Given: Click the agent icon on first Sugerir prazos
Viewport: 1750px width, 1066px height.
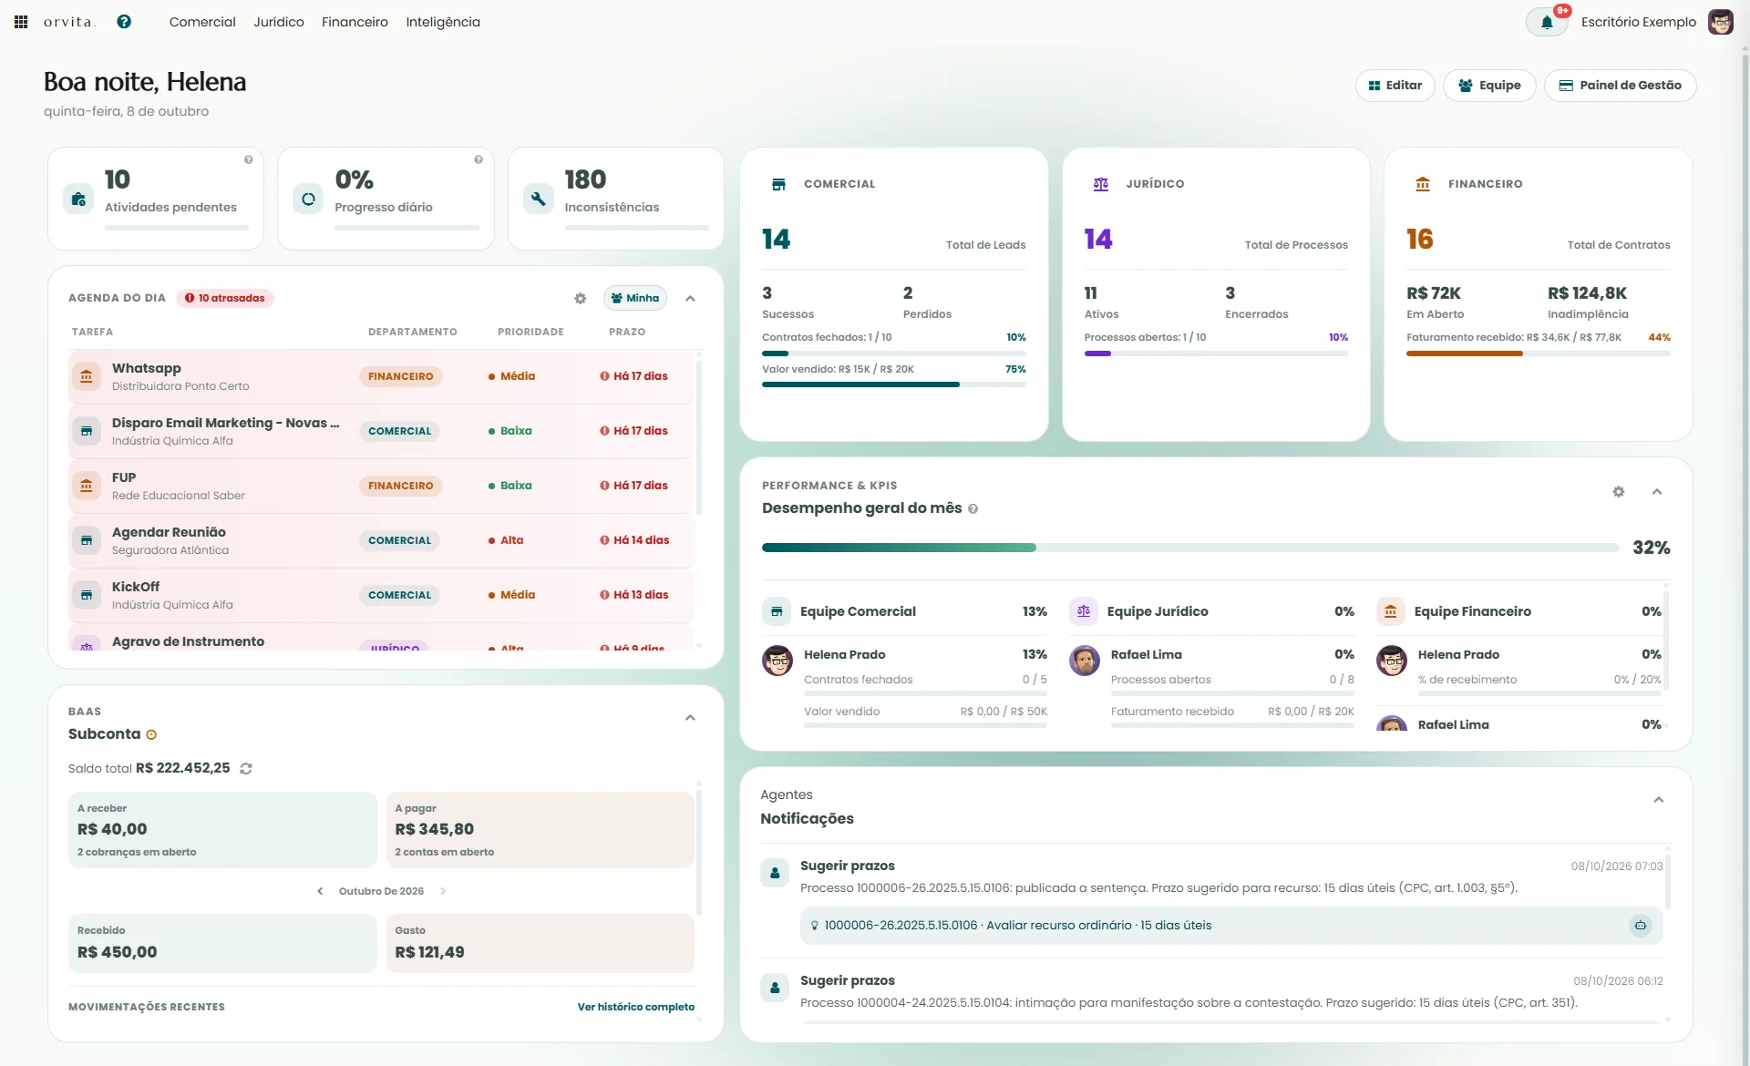Looking at the screenshot, I should [x=775, y=873].
